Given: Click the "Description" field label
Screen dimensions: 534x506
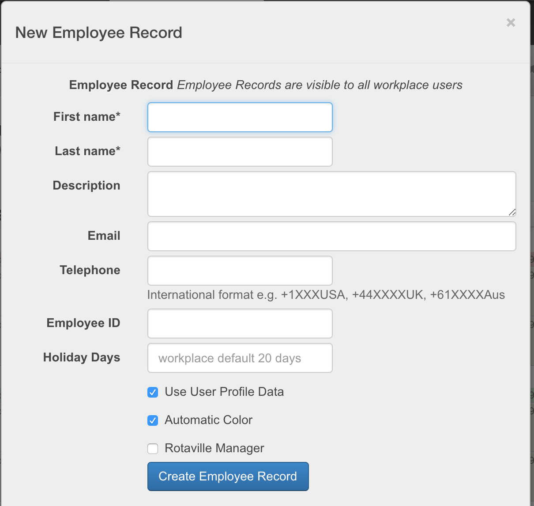Looking at the screenshot, I should click(x=86, y=186).
